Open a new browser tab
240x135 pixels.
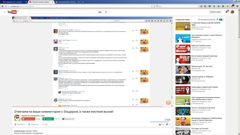pyautogui.click(x=83, y=2)
